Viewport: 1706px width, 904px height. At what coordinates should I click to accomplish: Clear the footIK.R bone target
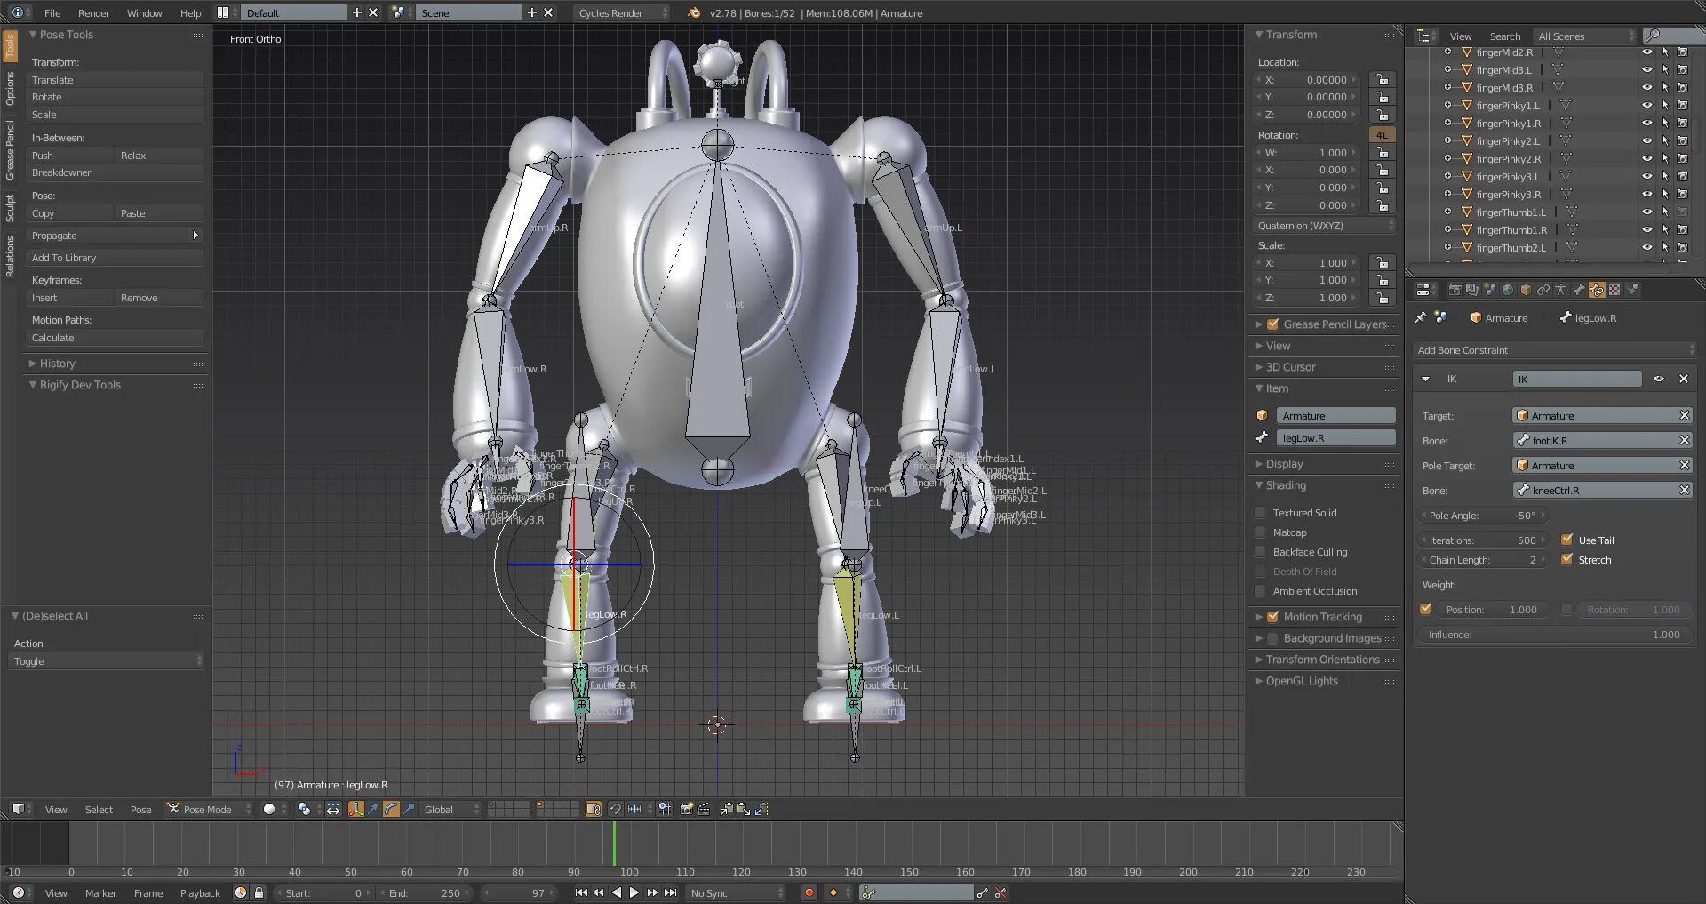tap(1684, 440)
